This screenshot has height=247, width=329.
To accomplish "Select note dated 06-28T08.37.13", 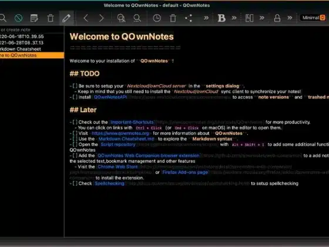I will coord(32,43).
